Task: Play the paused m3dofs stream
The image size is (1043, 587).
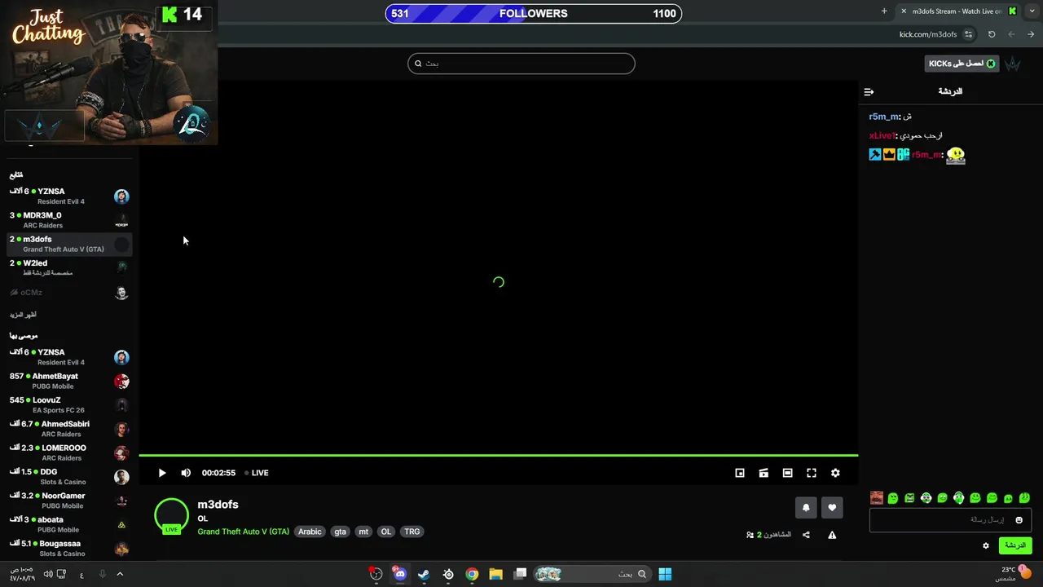Action: click(x=162, y=473)
